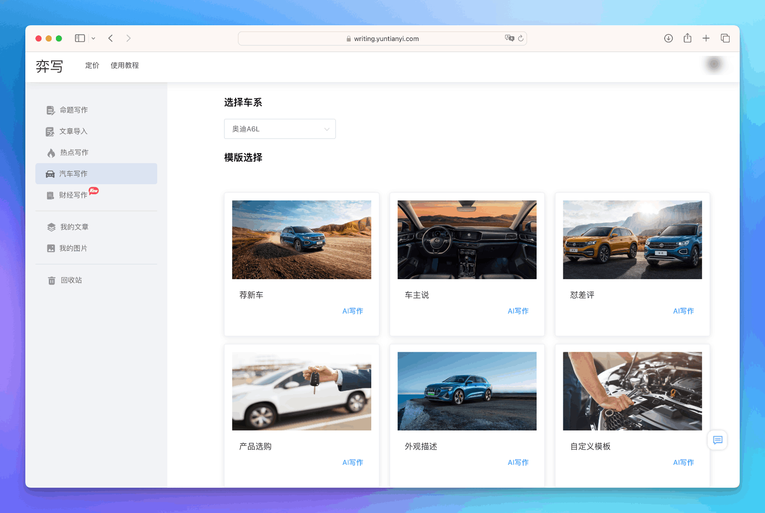Screen dimensions: 765x513
Task: Click the 模版选择 heading
Action: (x=243, y=157)
